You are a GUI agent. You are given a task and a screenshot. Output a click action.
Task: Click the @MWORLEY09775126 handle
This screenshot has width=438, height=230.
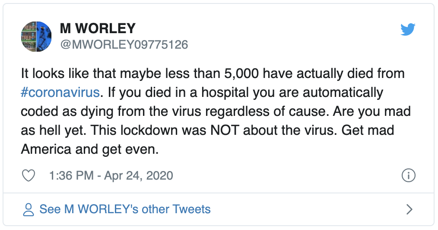(124, 44)
